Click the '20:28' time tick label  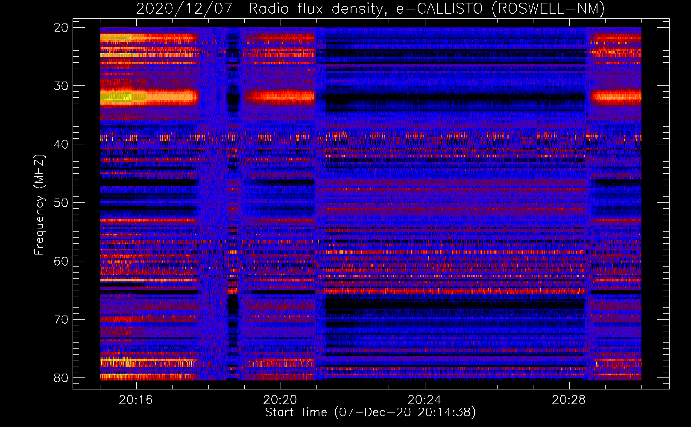click(569, 400)
